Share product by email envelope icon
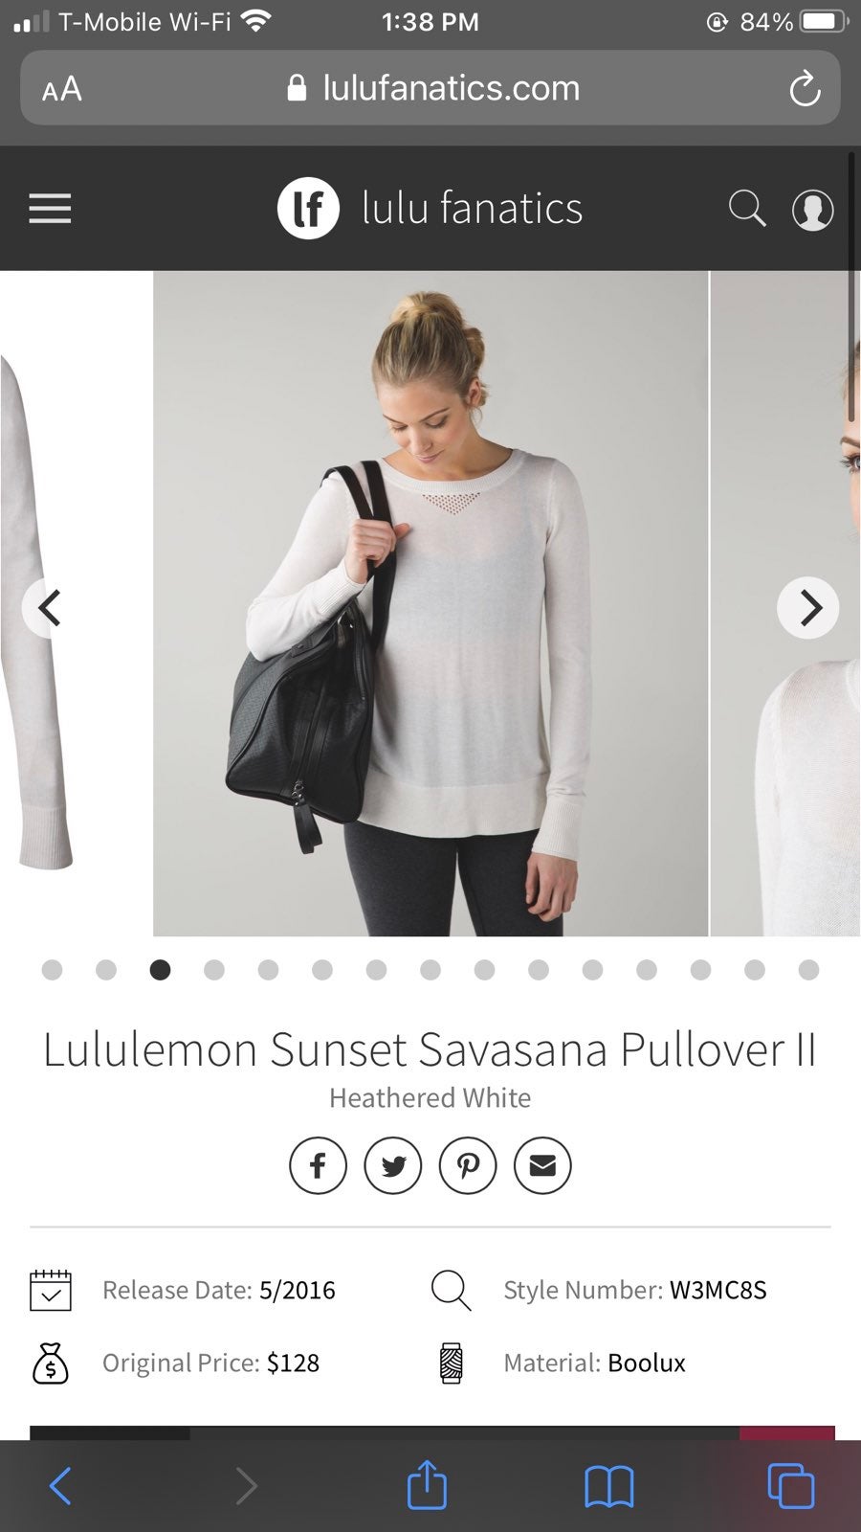861x1532 pixels. pos(542,1165)
